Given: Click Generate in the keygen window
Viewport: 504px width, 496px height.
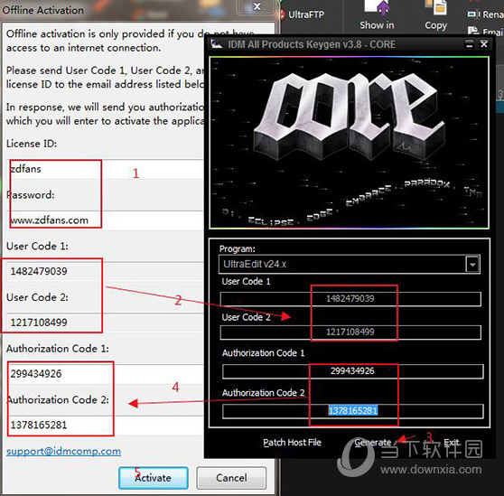Looking at the screenshot, I should pyautogui.click(x=373, y=443).
